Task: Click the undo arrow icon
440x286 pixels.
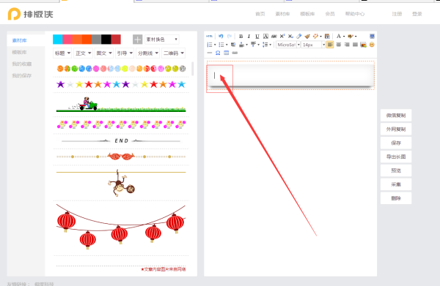Action: 221,37
